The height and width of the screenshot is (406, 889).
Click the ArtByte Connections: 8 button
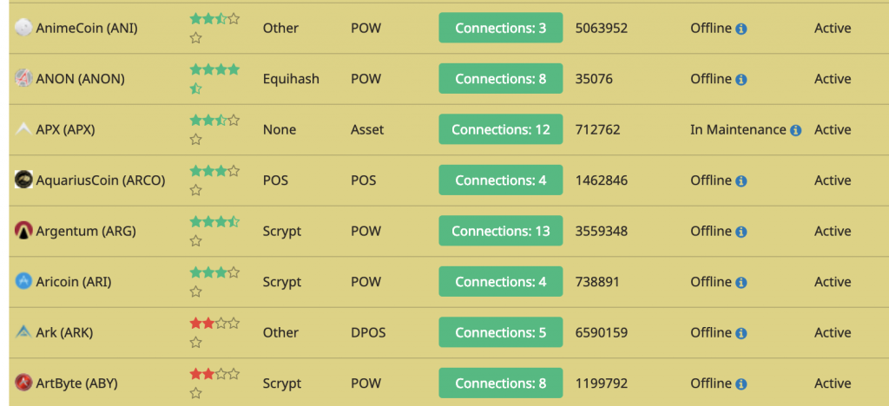click(x=501, y=383)
